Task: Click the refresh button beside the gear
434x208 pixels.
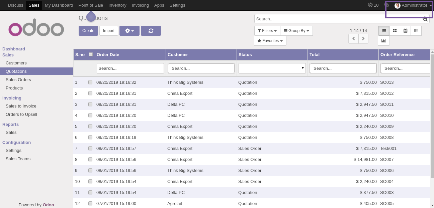Action: 151,31
